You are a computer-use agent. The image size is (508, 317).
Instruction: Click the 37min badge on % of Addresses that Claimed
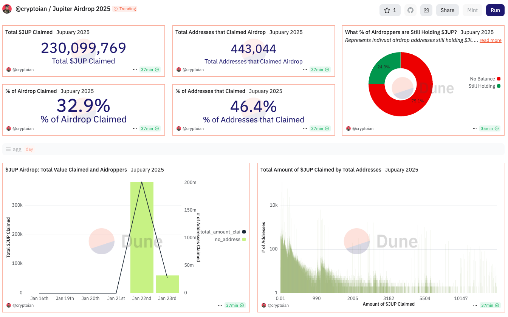(320, 128)
